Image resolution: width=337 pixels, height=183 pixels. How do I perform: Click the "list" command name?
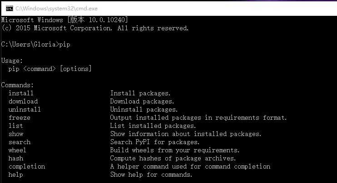click(15, 126)
